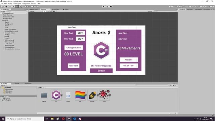Select the Rect Transform tool
Image resolution: width=215 pixels, height=121 pixels.
(17, 7)
